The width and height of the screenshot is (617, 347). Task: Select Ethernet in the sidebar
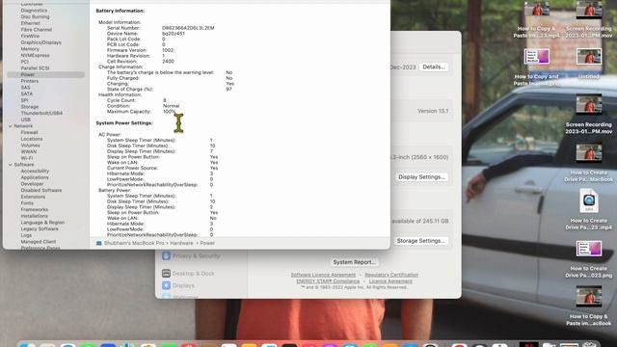pos(30,23)
